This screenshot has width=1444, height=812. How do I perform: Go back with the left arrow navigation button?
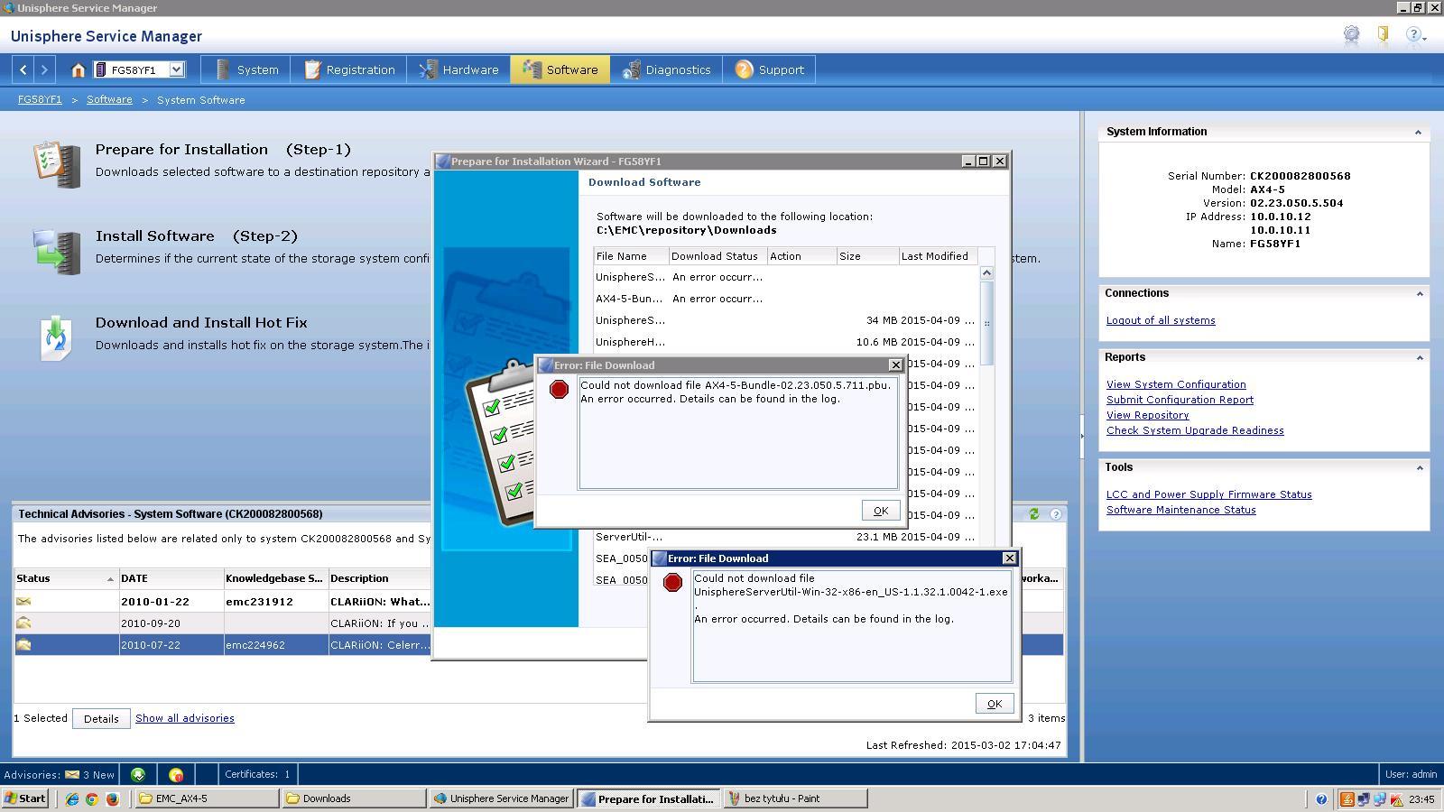(x=23, y=69)
